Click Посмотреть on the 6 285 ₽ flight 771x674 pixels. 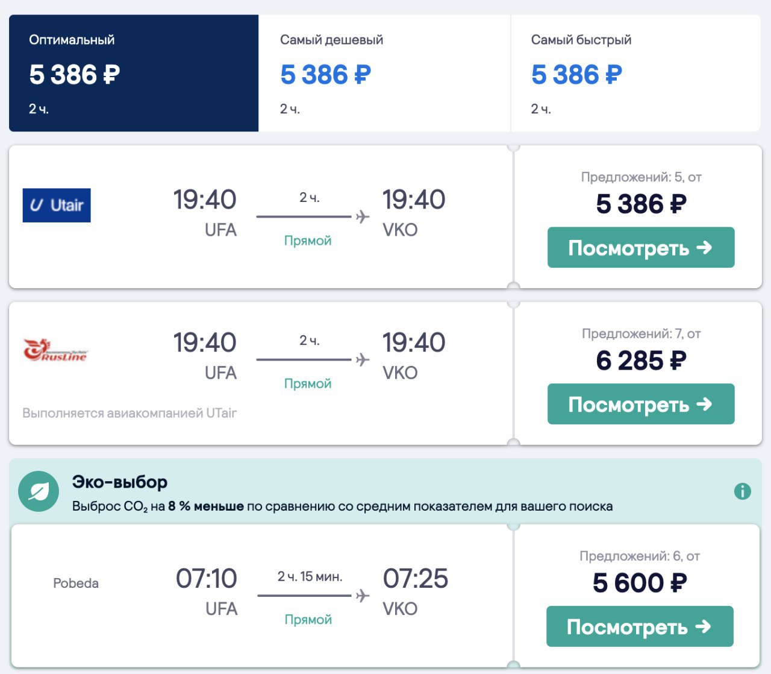pos(640,405)
